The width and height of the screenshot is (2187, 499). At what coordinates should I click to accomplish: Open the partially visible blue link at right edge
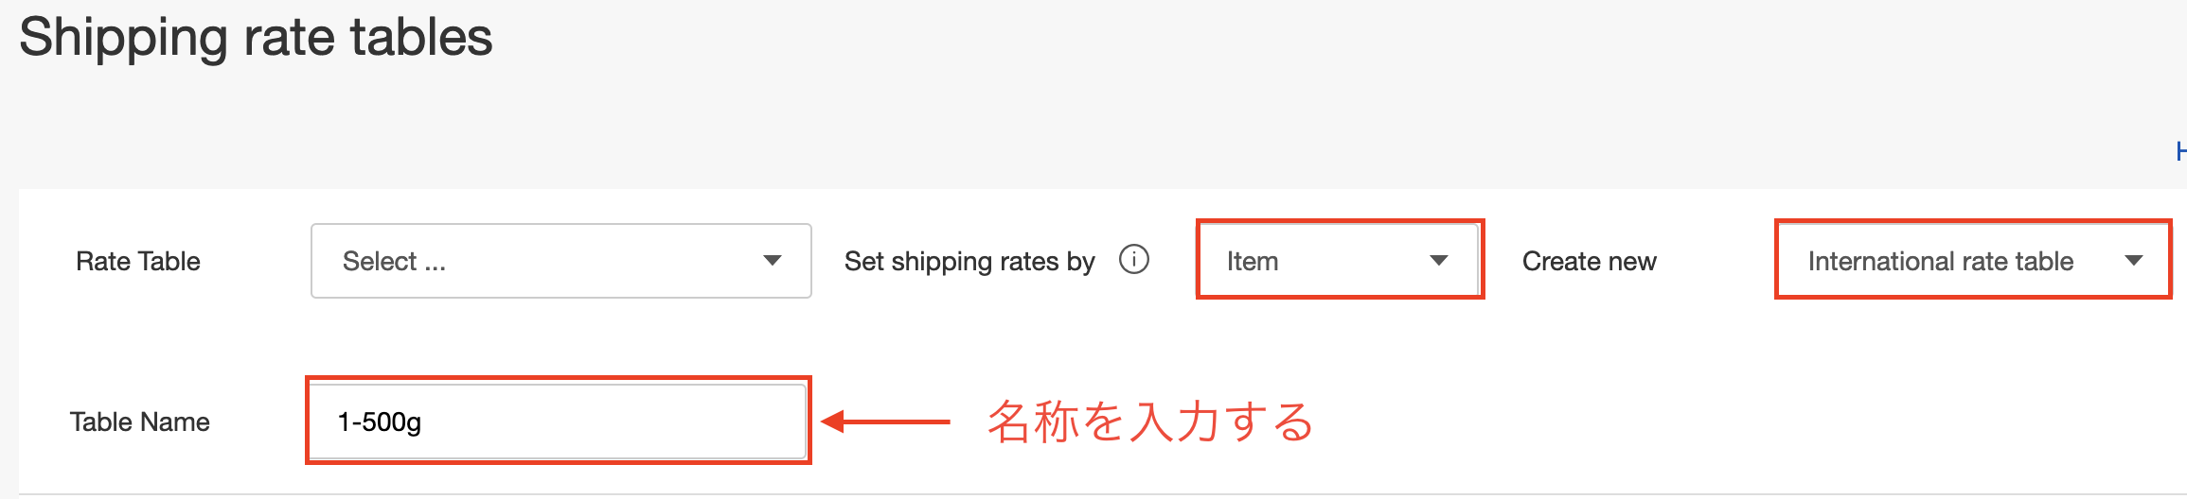tap(2180, 151)
